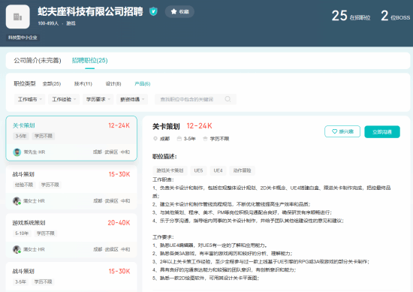Filter job type by 技术(11)

coord(83,84)
